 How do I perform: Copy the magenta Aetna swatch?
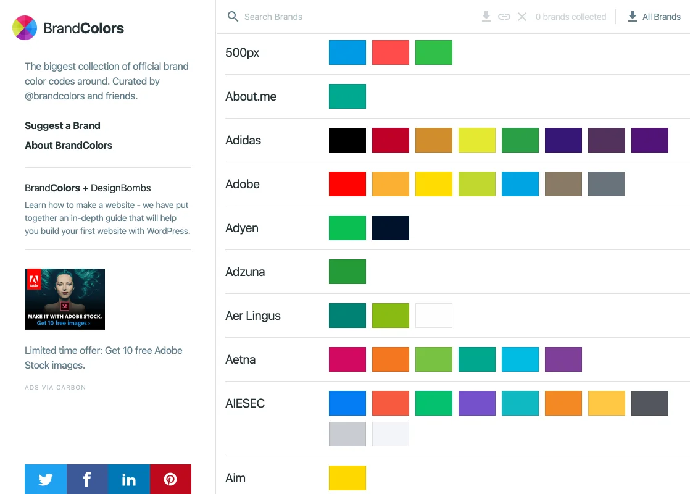[x=347, y=359]
